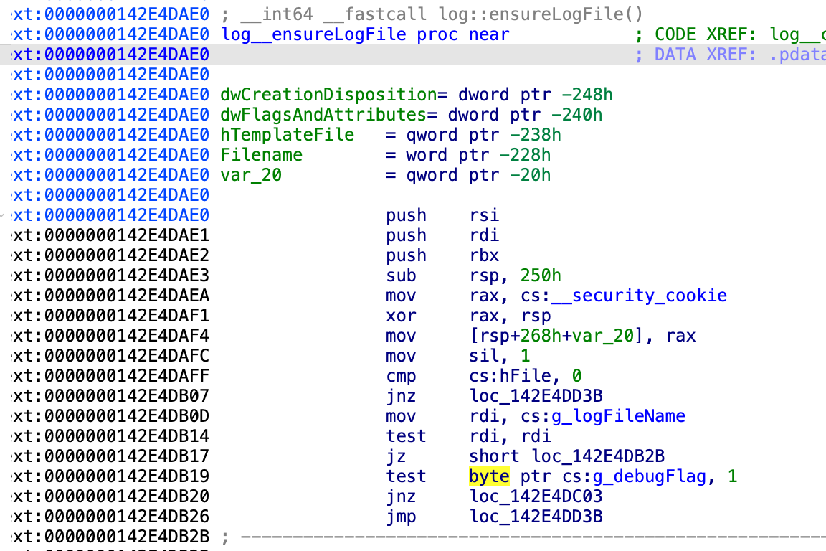Click the highlighted byte keyword

coord(489,476)
